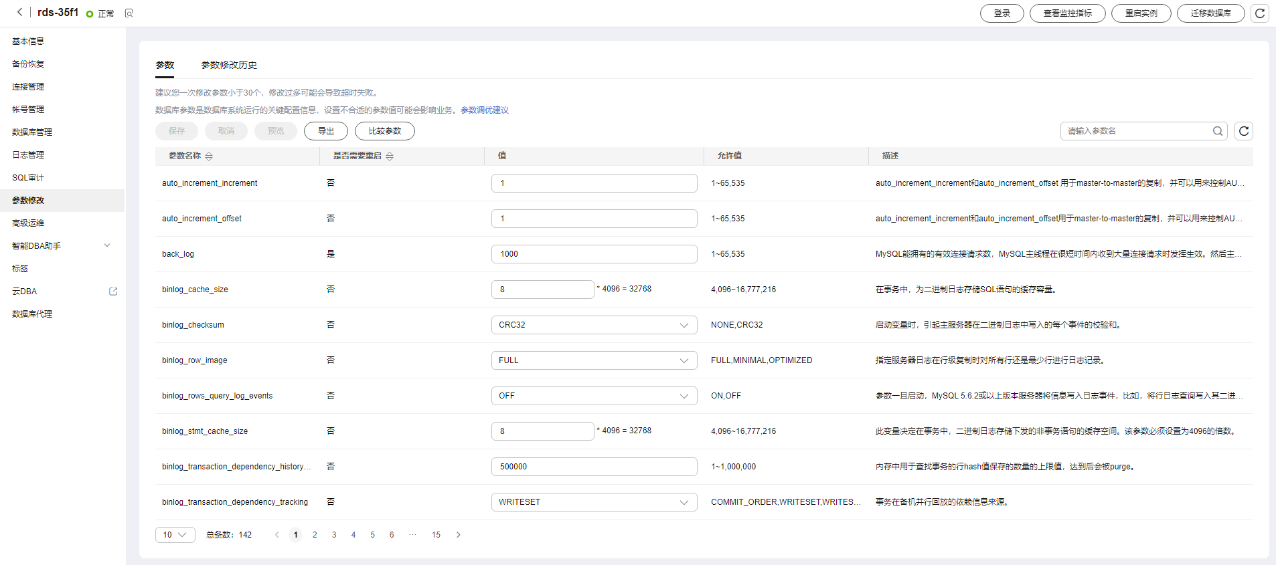Go to the next page arrow
This screenshot has height=565, width=1276.
[458, 535]
